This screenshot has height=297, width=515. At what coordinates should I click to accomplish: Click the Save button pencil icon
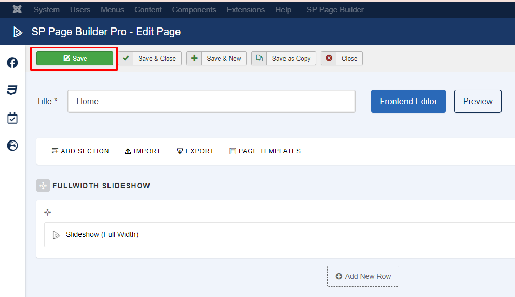[x=66, y=59]
